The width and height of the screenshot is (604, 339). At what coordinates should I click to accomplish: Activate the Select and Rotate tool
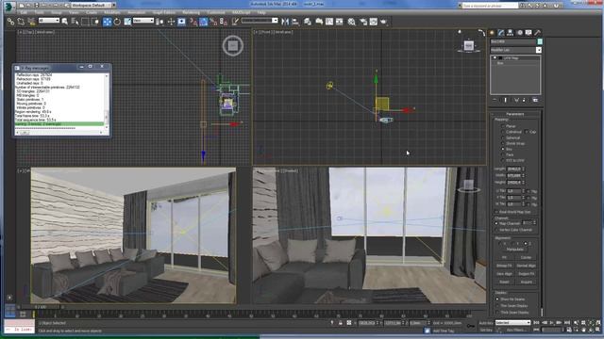[x=117, y=22]
